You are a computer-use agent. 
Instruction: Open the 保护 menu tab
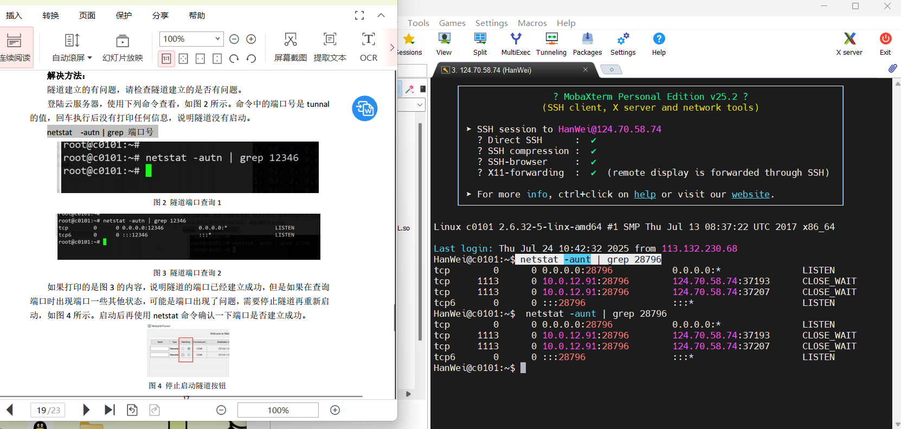point(124,15)
